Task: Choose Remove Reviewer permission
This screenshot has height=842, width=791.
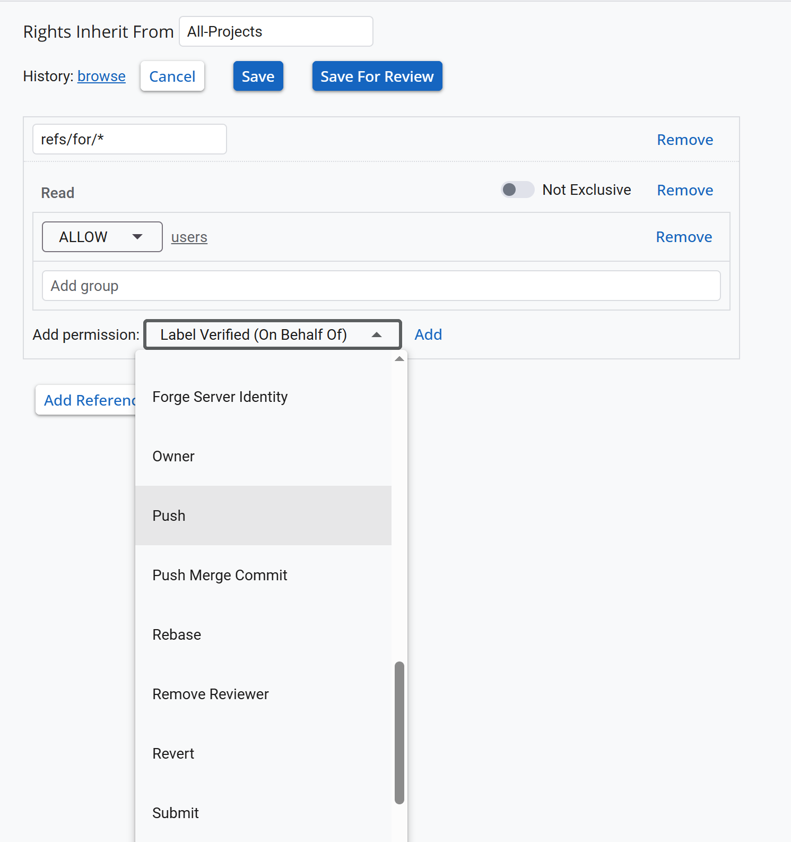Action: (263, 694)
